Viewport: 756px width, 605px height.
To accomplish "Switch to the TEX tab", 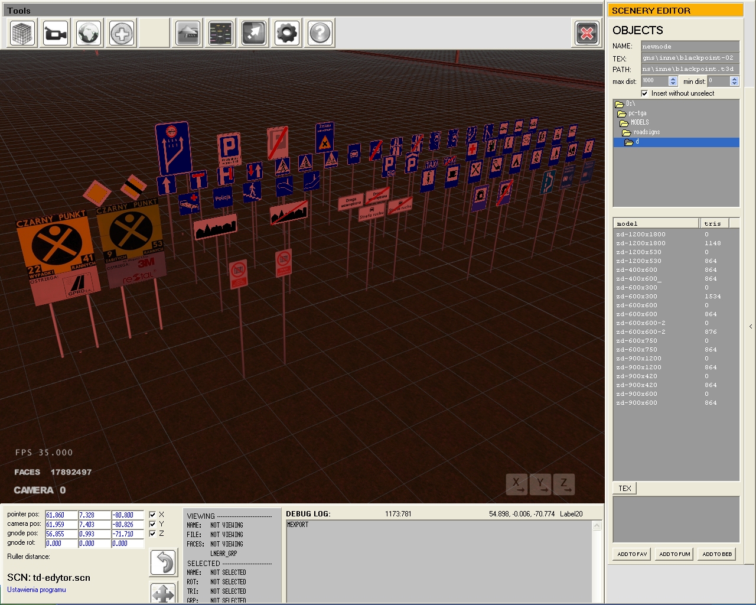I will (625, 489).
